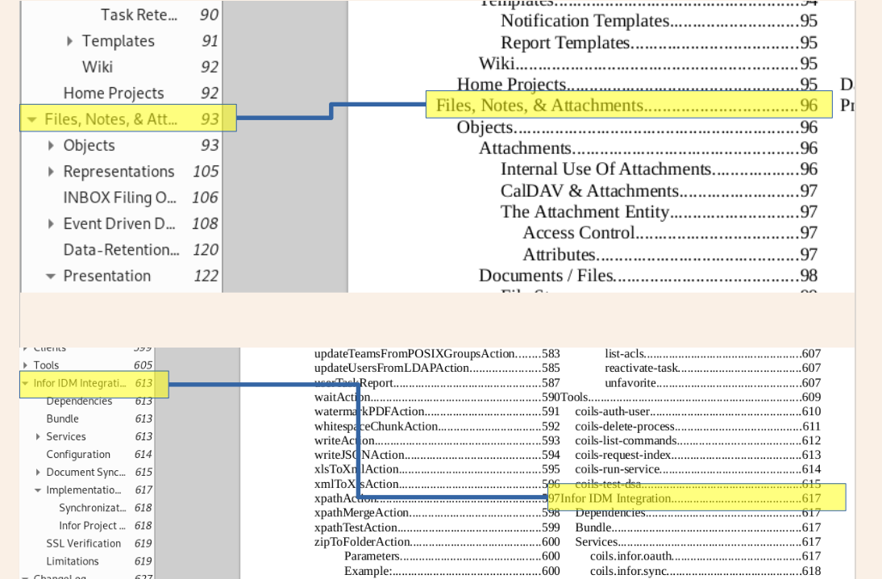The height and width of the screenshot is (579, 882).
Task: Jump to Data-Retention... page 120 outline entry
Action: pyautogui.click(x=140, y=250)
